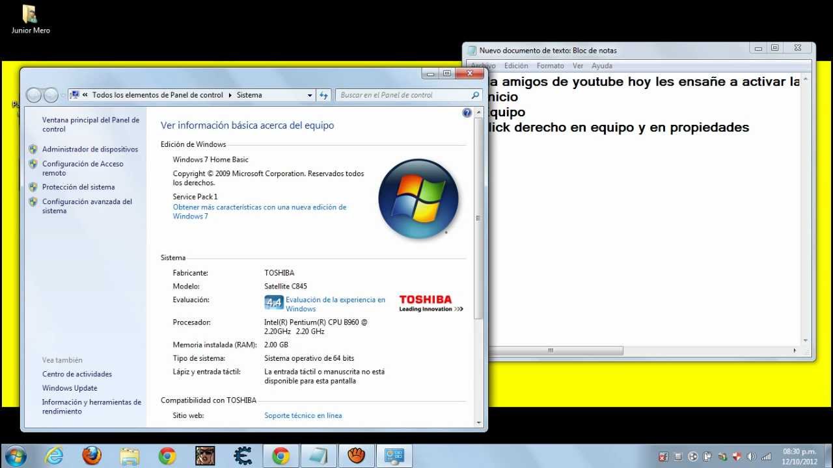The image size is (833, 468).
Task: Open the Edición menu in Notepad
Action: pyautogui.click(x=516, y=66)
